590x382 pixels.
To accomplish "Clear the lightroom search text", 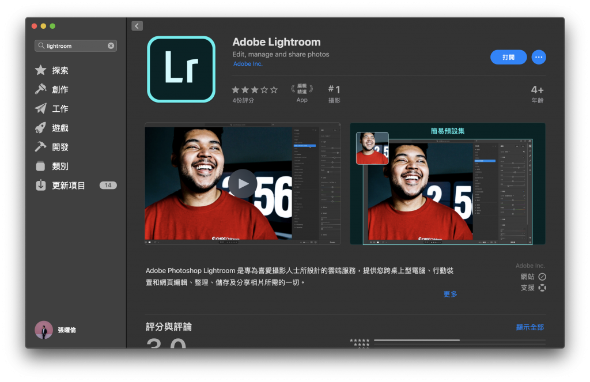I will 111,46.
